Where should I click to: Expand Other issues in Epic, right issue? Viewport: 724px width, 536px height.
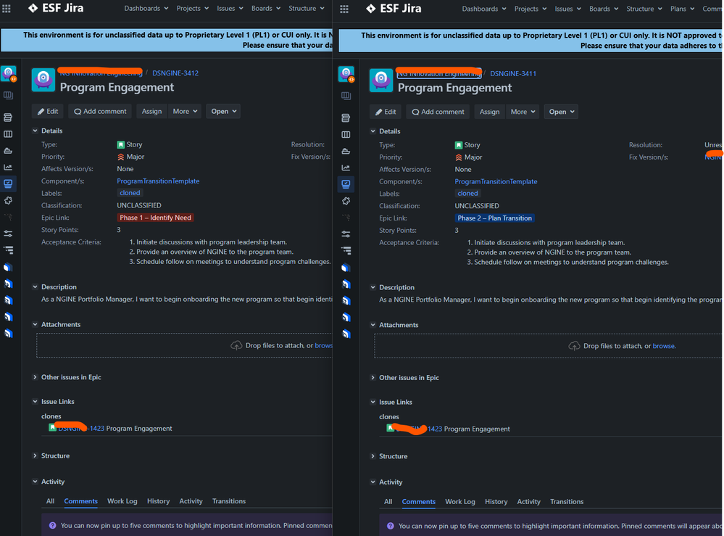373,377
